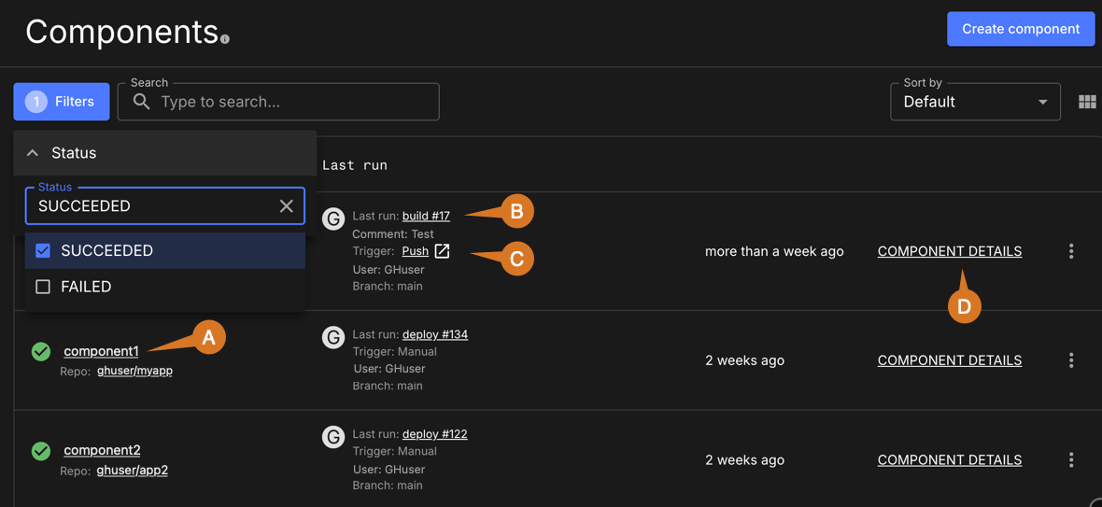Viewport: 1102px width, 507px height.
Task: Open COMPONENT DETAILS for component1
Action: point(950,360)
